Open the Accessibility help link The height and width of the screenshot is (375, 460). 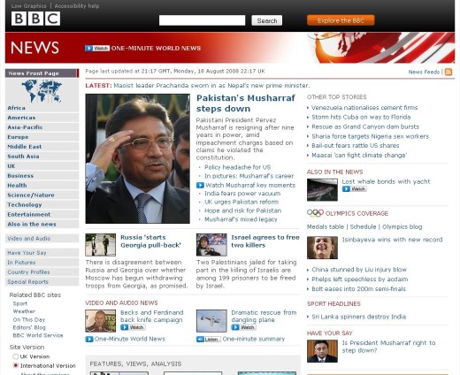(77, 6)
